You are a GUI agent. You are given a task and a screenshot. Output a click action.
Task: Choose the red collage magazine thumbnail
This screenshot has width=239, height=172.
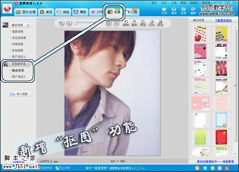pyautogui.click(x=221, y=68)
